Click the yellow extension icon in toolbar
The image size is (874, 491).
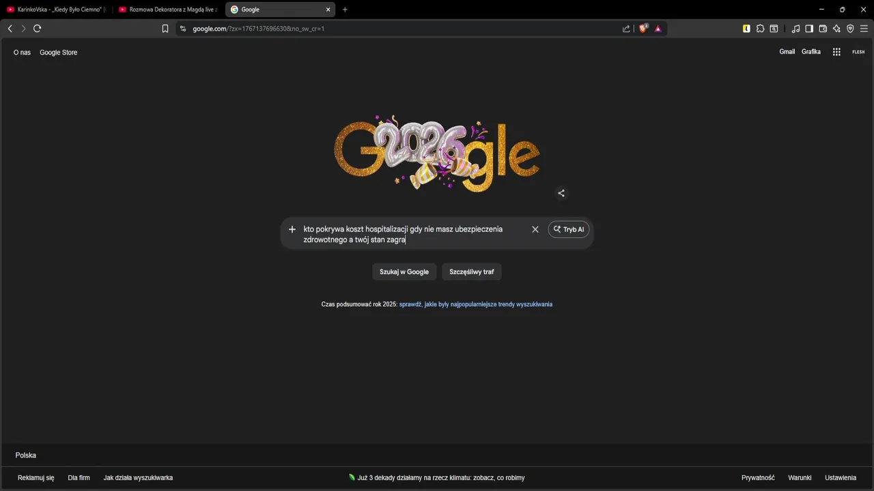pyautogui.click(x=746, y=29)
